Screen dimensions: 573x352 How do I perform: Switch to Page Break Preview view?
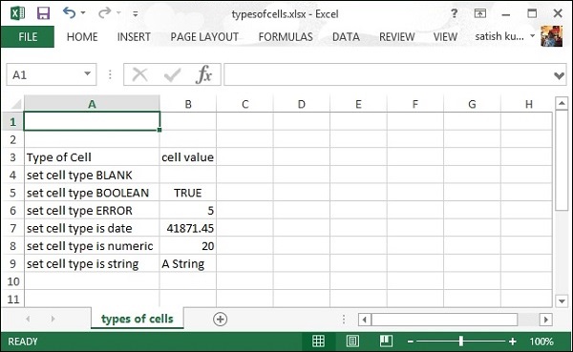coord(386,342)
